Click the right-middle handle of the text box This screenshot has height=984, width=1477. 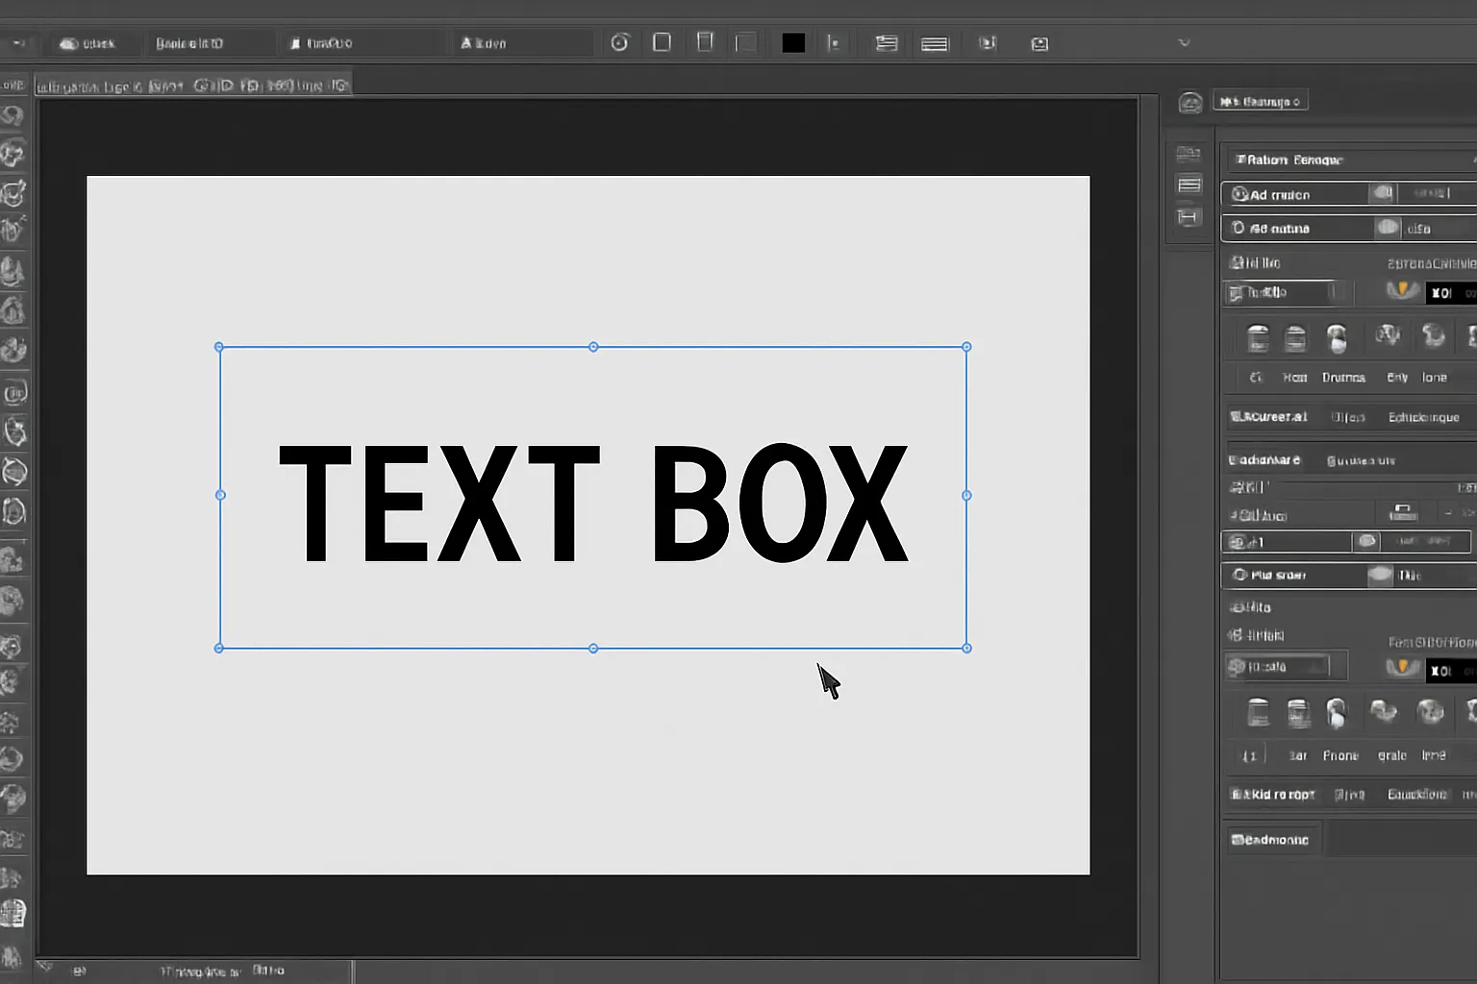click(x=966, y=495)
